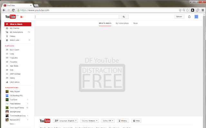Click the green padlock security icon
This screenshot has height=128, width=206.
[18, 10]
